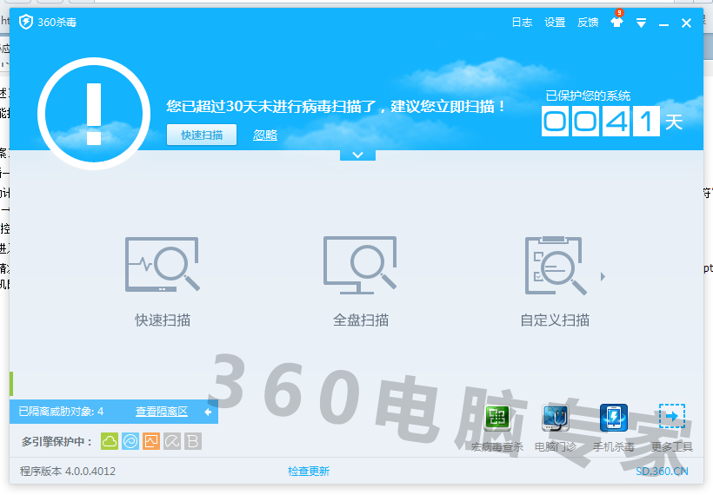
Task: Start 快速扫描 with the large monitor icon
Action: tap(163, 264)
